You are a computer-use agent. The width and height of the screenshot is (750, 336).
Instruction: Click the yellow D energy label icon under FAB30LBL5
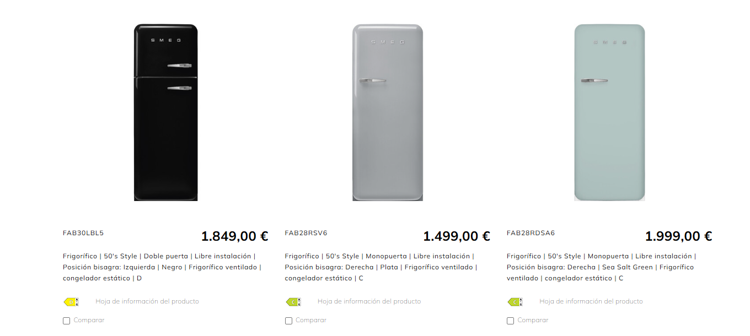pos(71,302)
